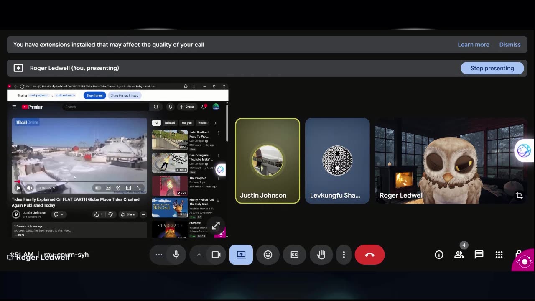Open YouTube notifications bell
The height and width of the screenshot is (301, 535).
pos(204,107)
